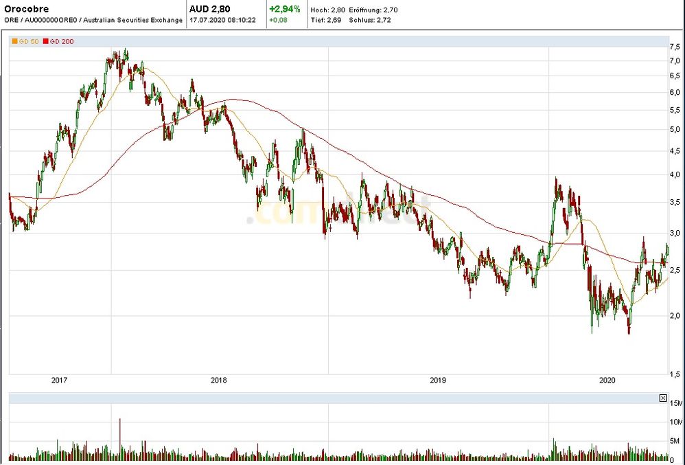Click the tallest volume spike near 10M
The width and height of the screenshot is (685, 465).
tap(119, 438)
